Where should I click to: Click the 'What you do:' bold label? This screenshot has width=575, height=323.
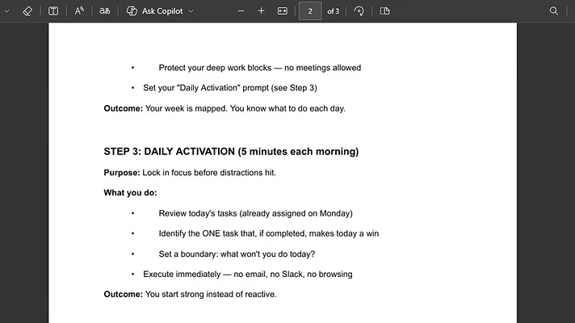(130, 193)
